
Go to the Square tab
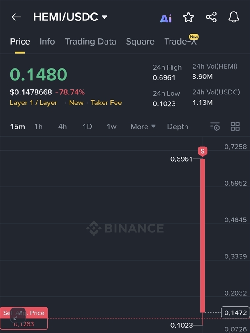[140, 41]
